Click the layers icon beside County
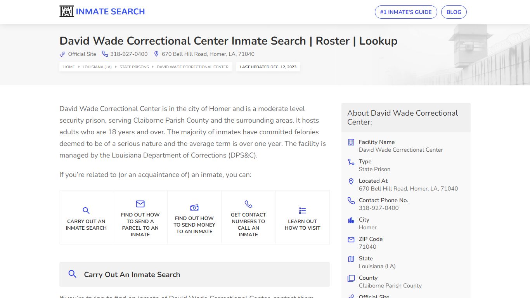530x298 pixels. pyautogui.click(x=351, y=278)
